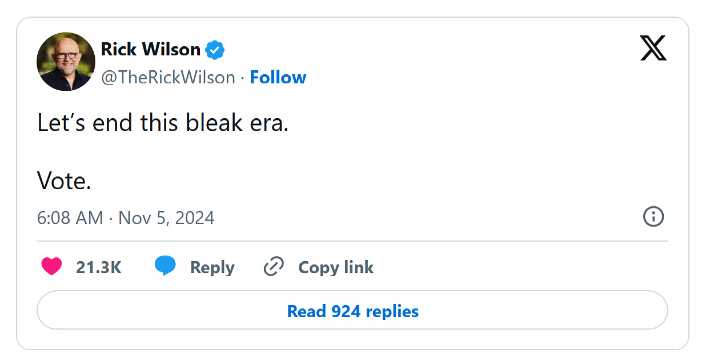Click the Rick Wilson display name
Image resolution: width=706 pixels, height=361 pixels.
[151, 50]
